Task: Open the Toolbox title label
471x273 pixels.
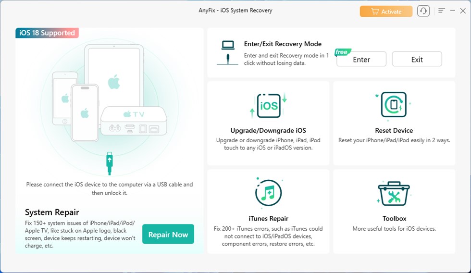Action: 394,218
